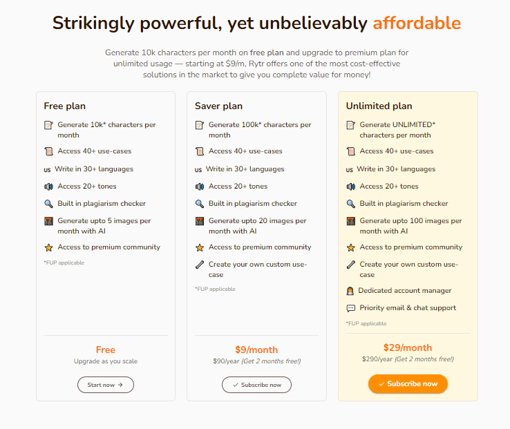Click the magnifier icon in Free plan plagiarism row
This screenshot has width=510, height=429.
tap(48, 204)
